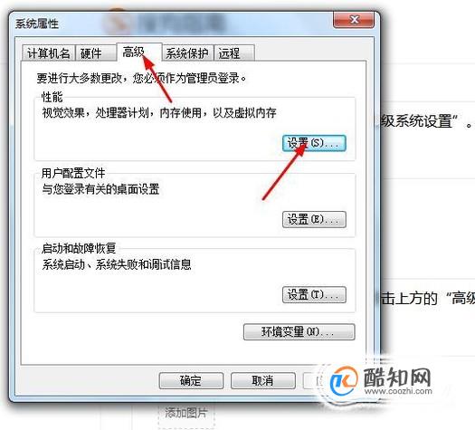Open the www.coozhi.com watermark link

(398, 391)
